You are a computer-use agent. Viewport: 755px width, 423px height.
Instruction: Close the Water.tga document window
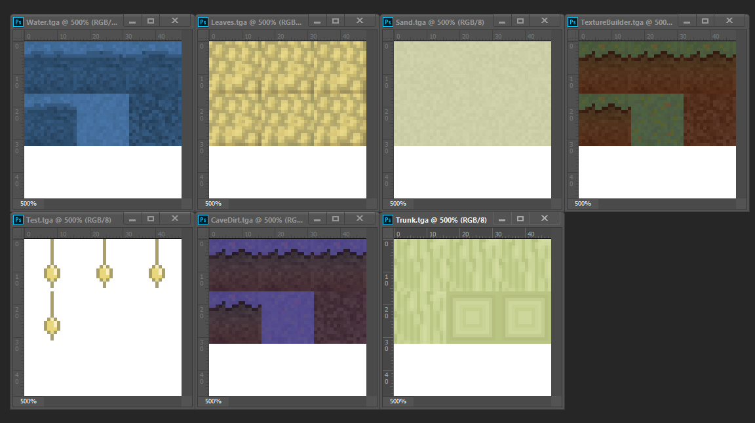175,21
